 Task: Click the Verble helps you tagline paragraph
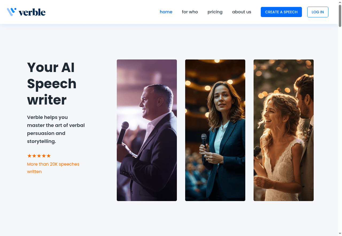[56, 129]
